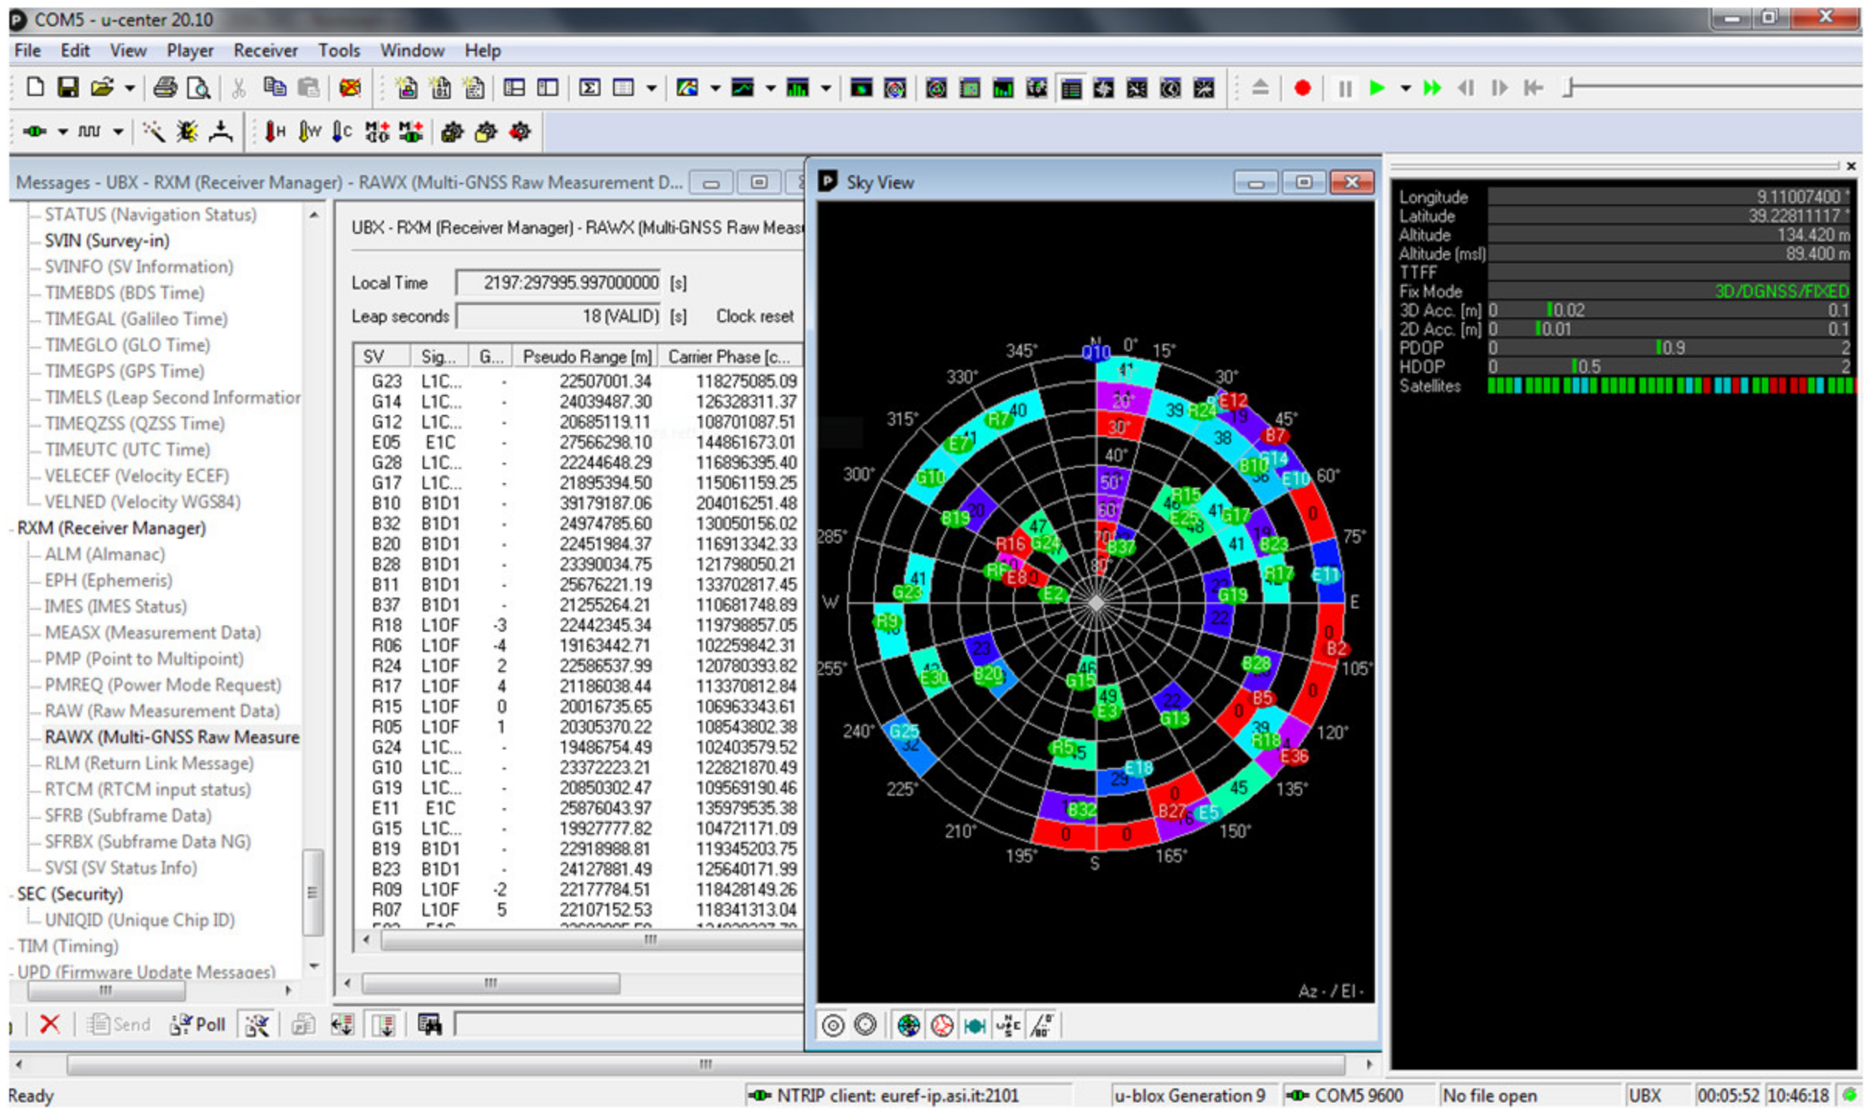Click the debug bug icon in toolbar
Image resolution: width=1872 pixels, height=1117 pixels.
click(x=187, y=132)
